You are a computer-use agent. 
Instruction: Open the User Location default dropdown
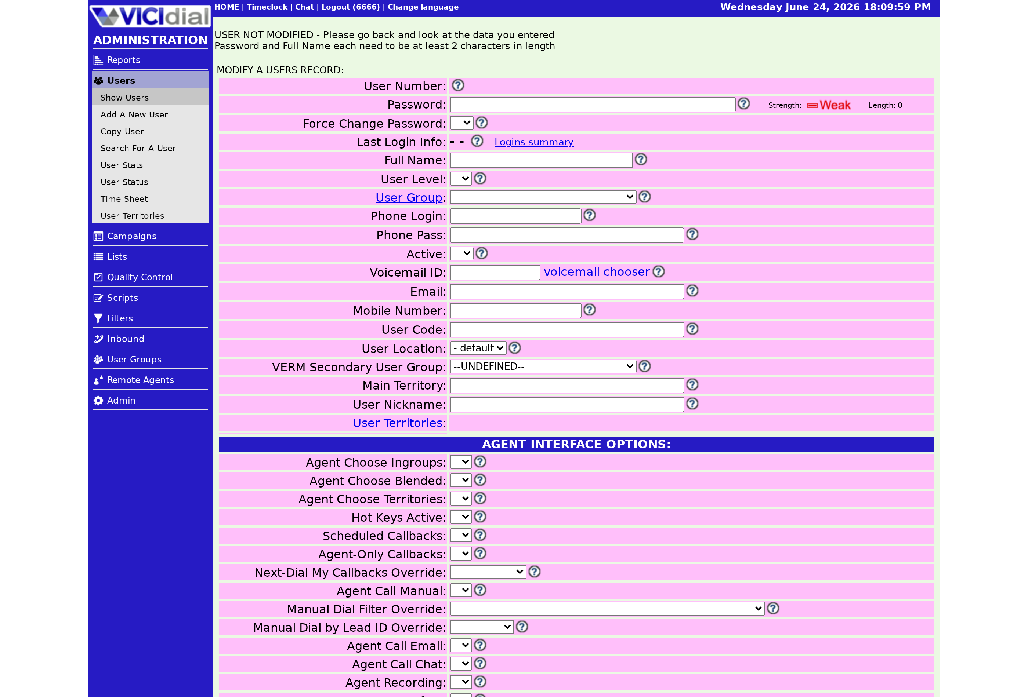coord(478,348)
